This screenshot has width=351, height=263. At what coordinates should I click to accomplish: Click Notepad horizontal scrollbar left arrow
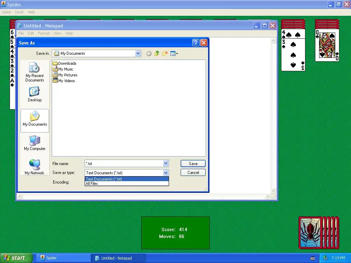tap(20, 196)
